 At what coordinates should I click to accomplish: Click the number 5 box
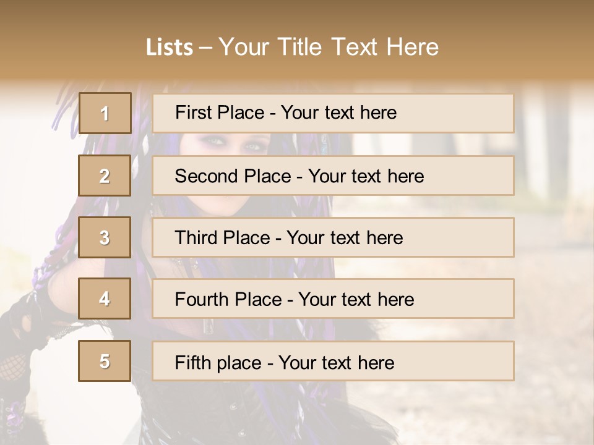105,361
